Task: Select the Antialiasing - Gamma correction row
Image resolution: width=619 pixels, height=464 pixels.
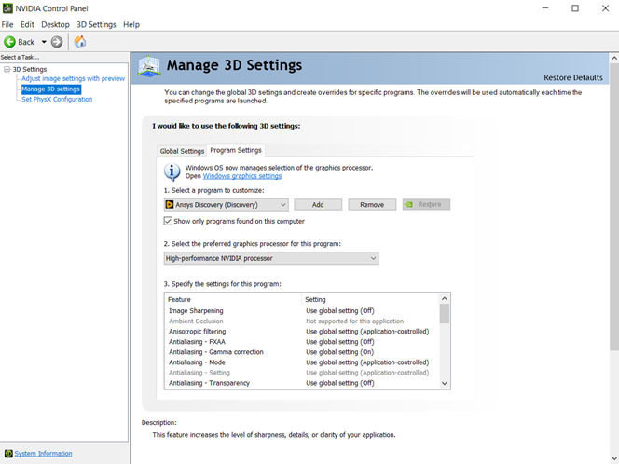Action: pos(302,352)
